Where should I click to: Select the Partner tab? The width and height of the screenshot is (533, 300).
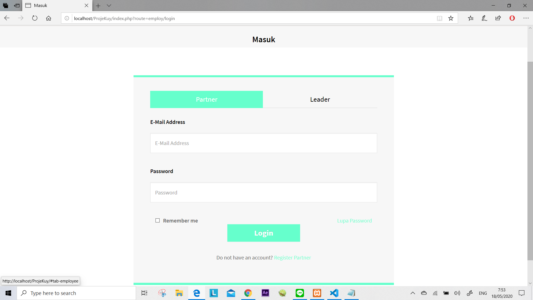pyautogui.click(x=207, y=99)
